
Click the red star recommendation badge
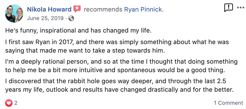point(77,10)
